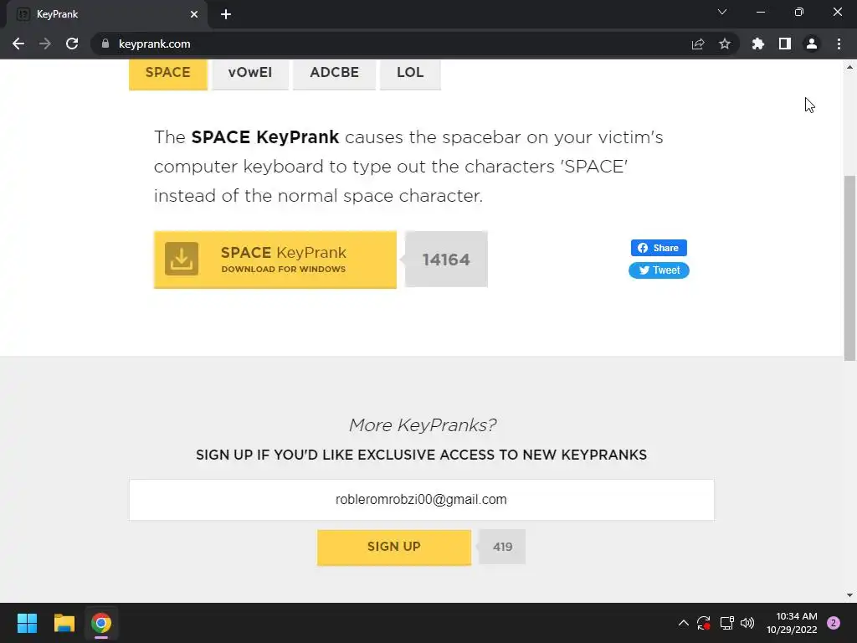Bookmark this page with the star
This screenshot has width=857, height=643.
coord(725,44)
